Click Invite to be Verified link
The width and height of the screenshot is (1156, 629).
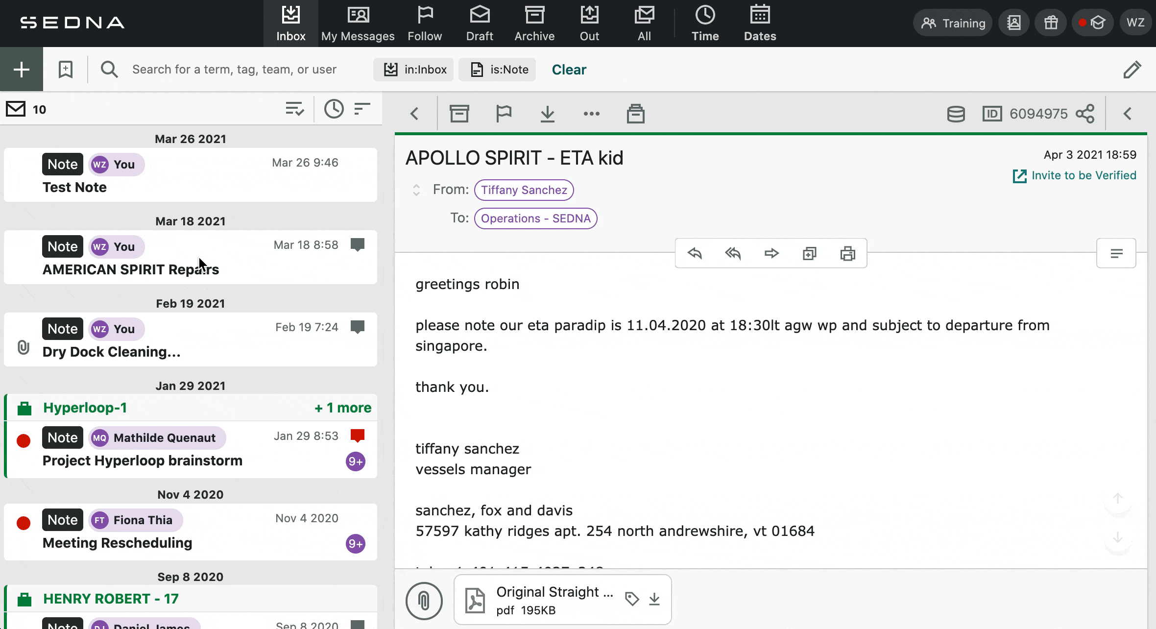pos(1075,175)
